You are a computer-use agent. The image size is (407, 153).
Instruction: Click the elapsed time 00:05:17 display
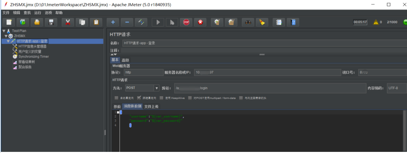point(360,22)
